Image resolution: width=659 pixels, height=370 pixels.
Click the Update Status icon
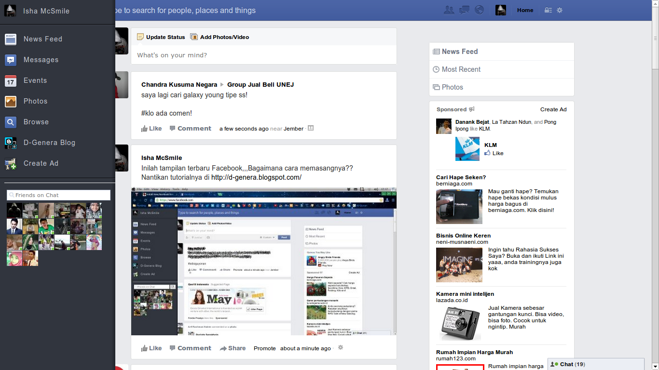click(140, 37)
